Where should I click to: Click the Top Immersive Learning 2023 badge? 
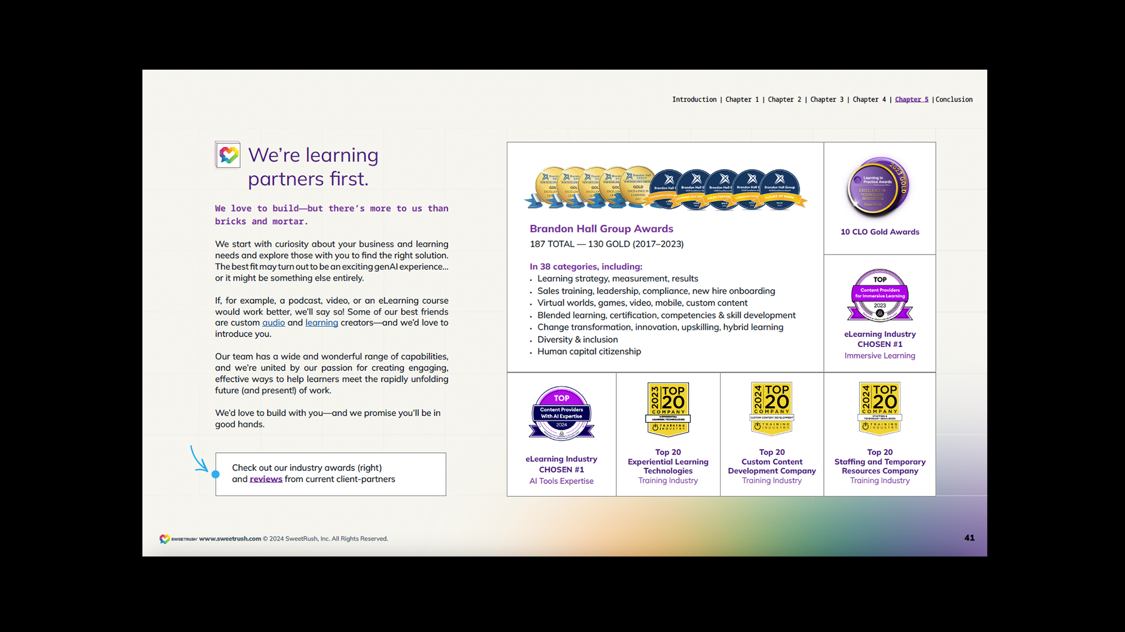(879, 296)
